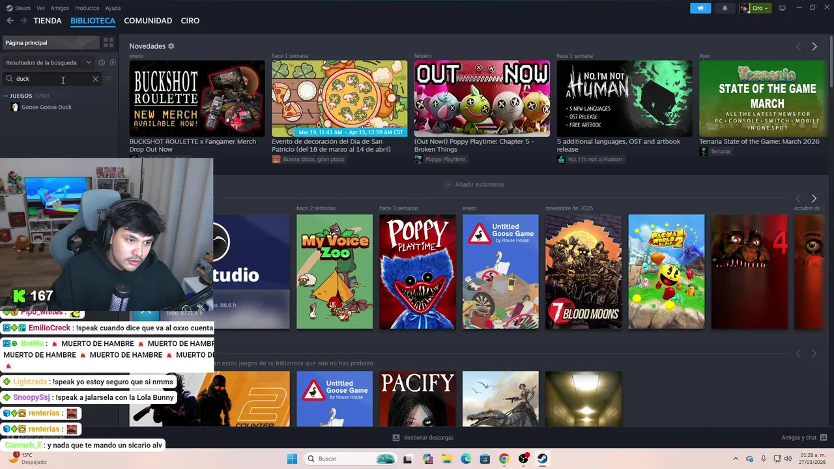Open OBS Studio from taskbar
The width and height of the screenshot is (834, 469).
coord(523,459)
